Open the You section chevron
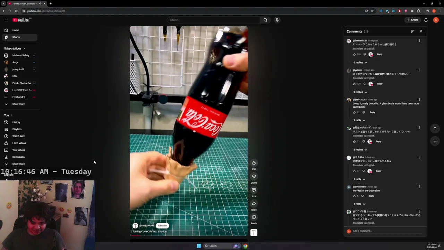Screen dimensions: 444x250 coord(11,115)
